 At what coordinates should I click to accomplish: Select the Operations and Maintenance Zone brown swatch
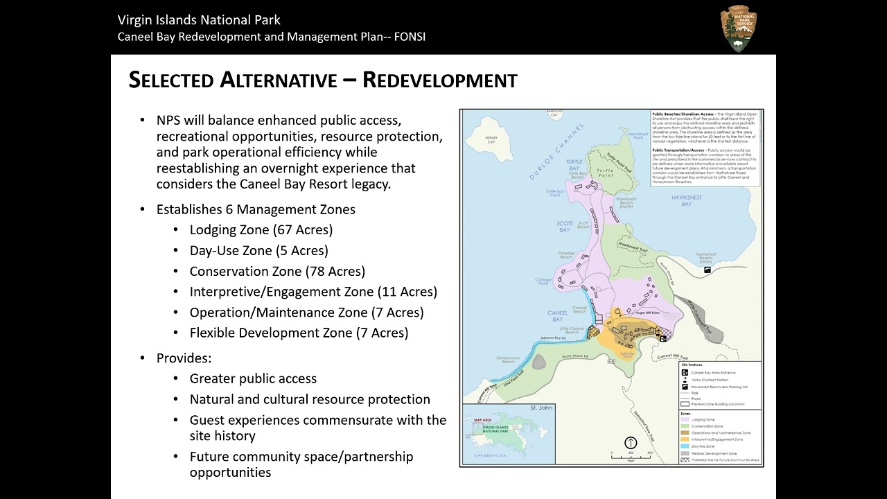[685, 432]
